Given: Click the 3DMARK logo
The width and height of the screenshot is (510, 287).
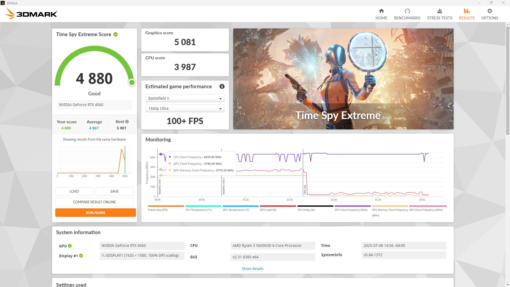Looking at the screenshot, I should [31, 14].
